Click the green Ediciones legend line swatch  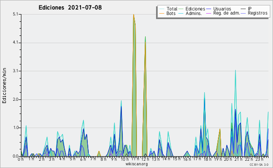[x=181, y=9]
